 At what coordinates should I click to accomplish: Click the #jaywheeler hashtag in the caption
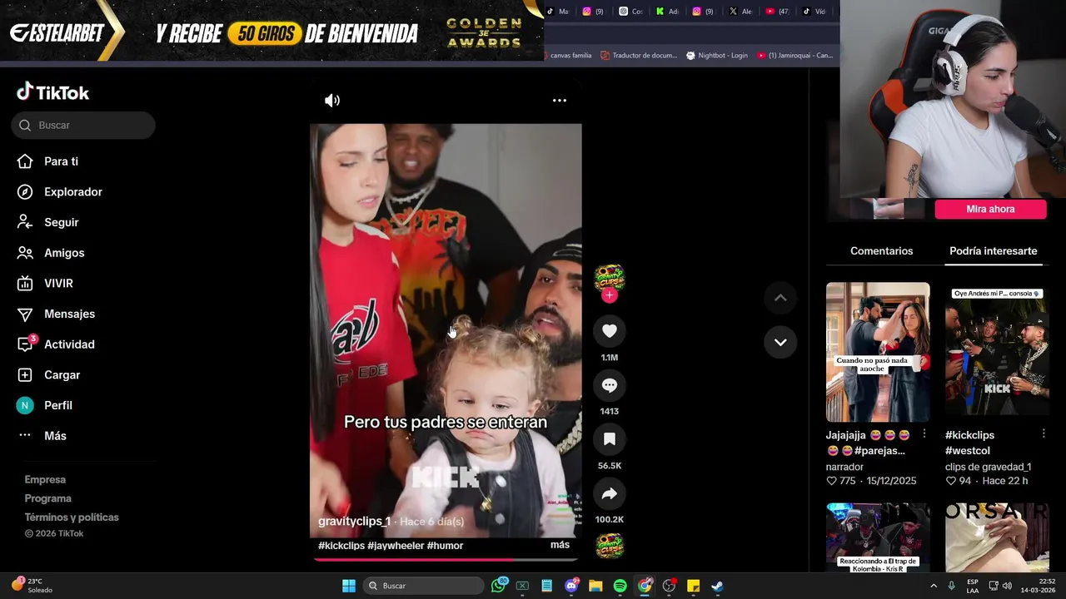tap(396, 546)
